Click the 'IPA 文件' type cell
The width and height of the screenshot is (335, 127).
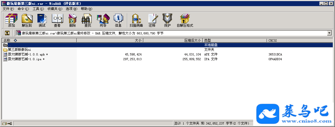click(211, 59)
